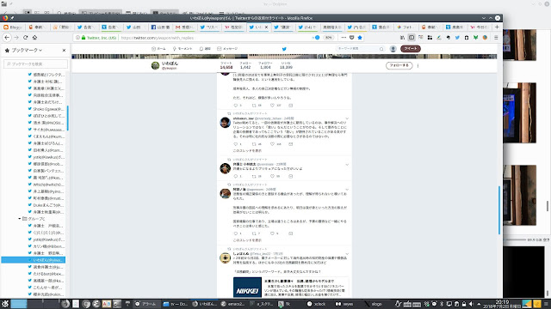View いわぽん tweet count 14,658
Viewport: 551px width, 309px height.
(x=226, y=65)
